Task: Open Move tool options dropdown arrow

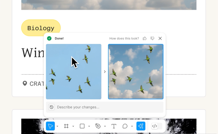Action: (x=57, y=126)
